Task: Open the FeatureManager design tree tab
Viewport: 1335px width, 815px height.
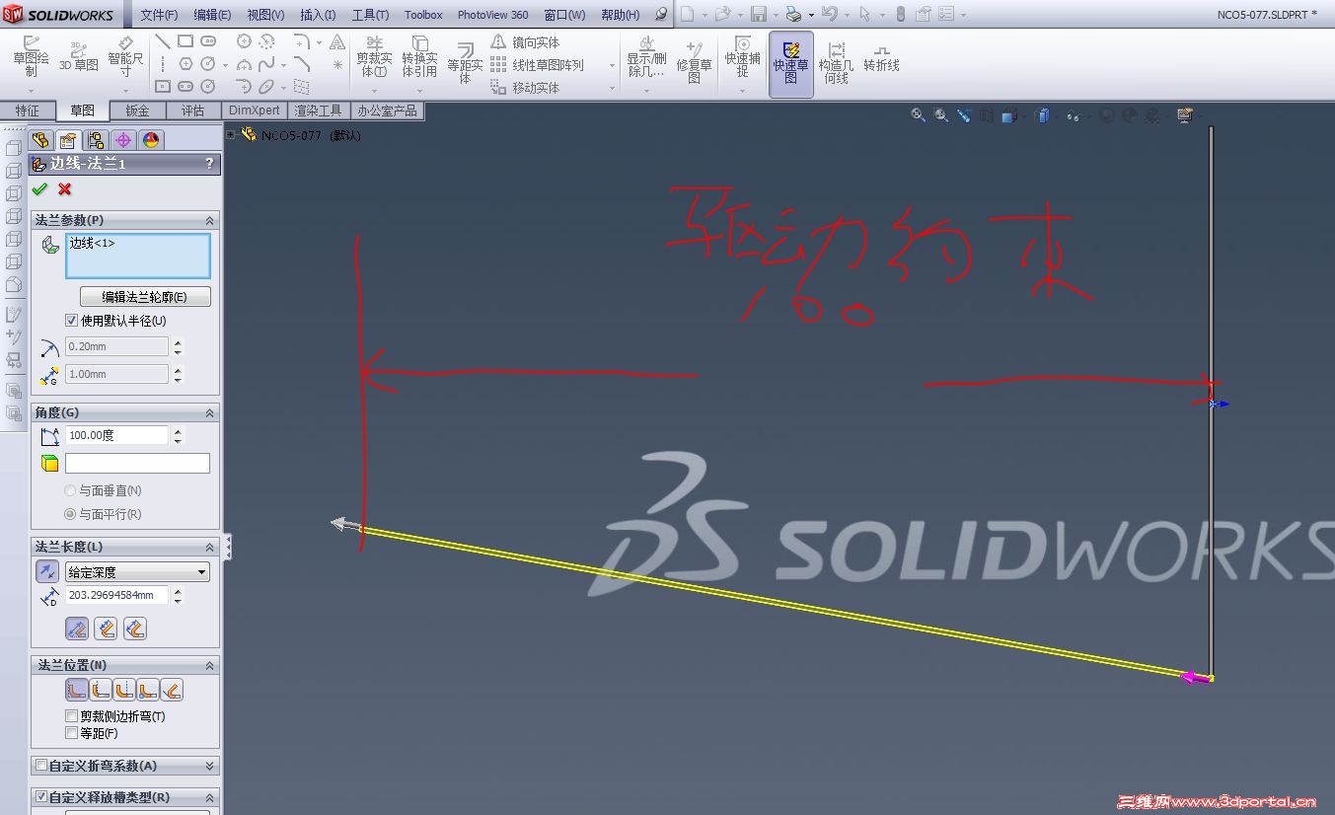Action: [40, 140]
